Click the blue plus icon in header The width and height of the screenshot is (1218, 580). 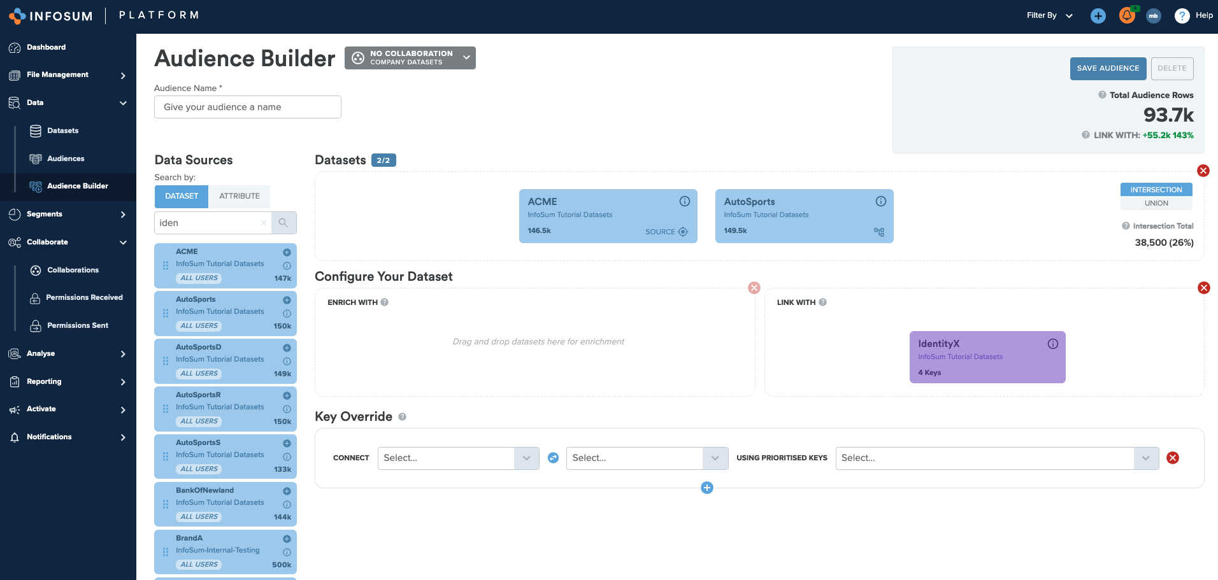[1098, 16]
